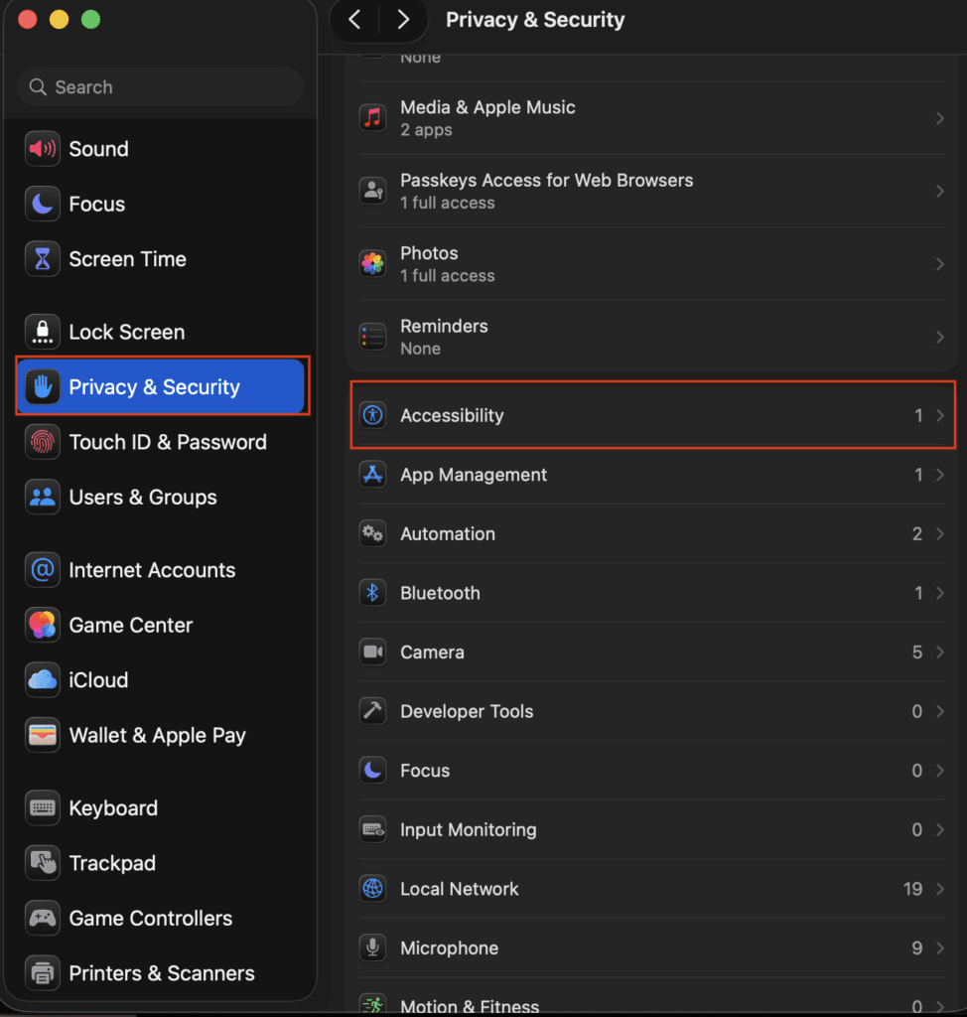Click the Passkeys Access icon
Viewport: 967px width, 1017px height.
pos(373,191)
